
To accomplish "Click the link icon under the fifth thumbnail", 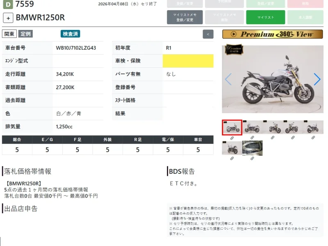I will click(313, 138).
